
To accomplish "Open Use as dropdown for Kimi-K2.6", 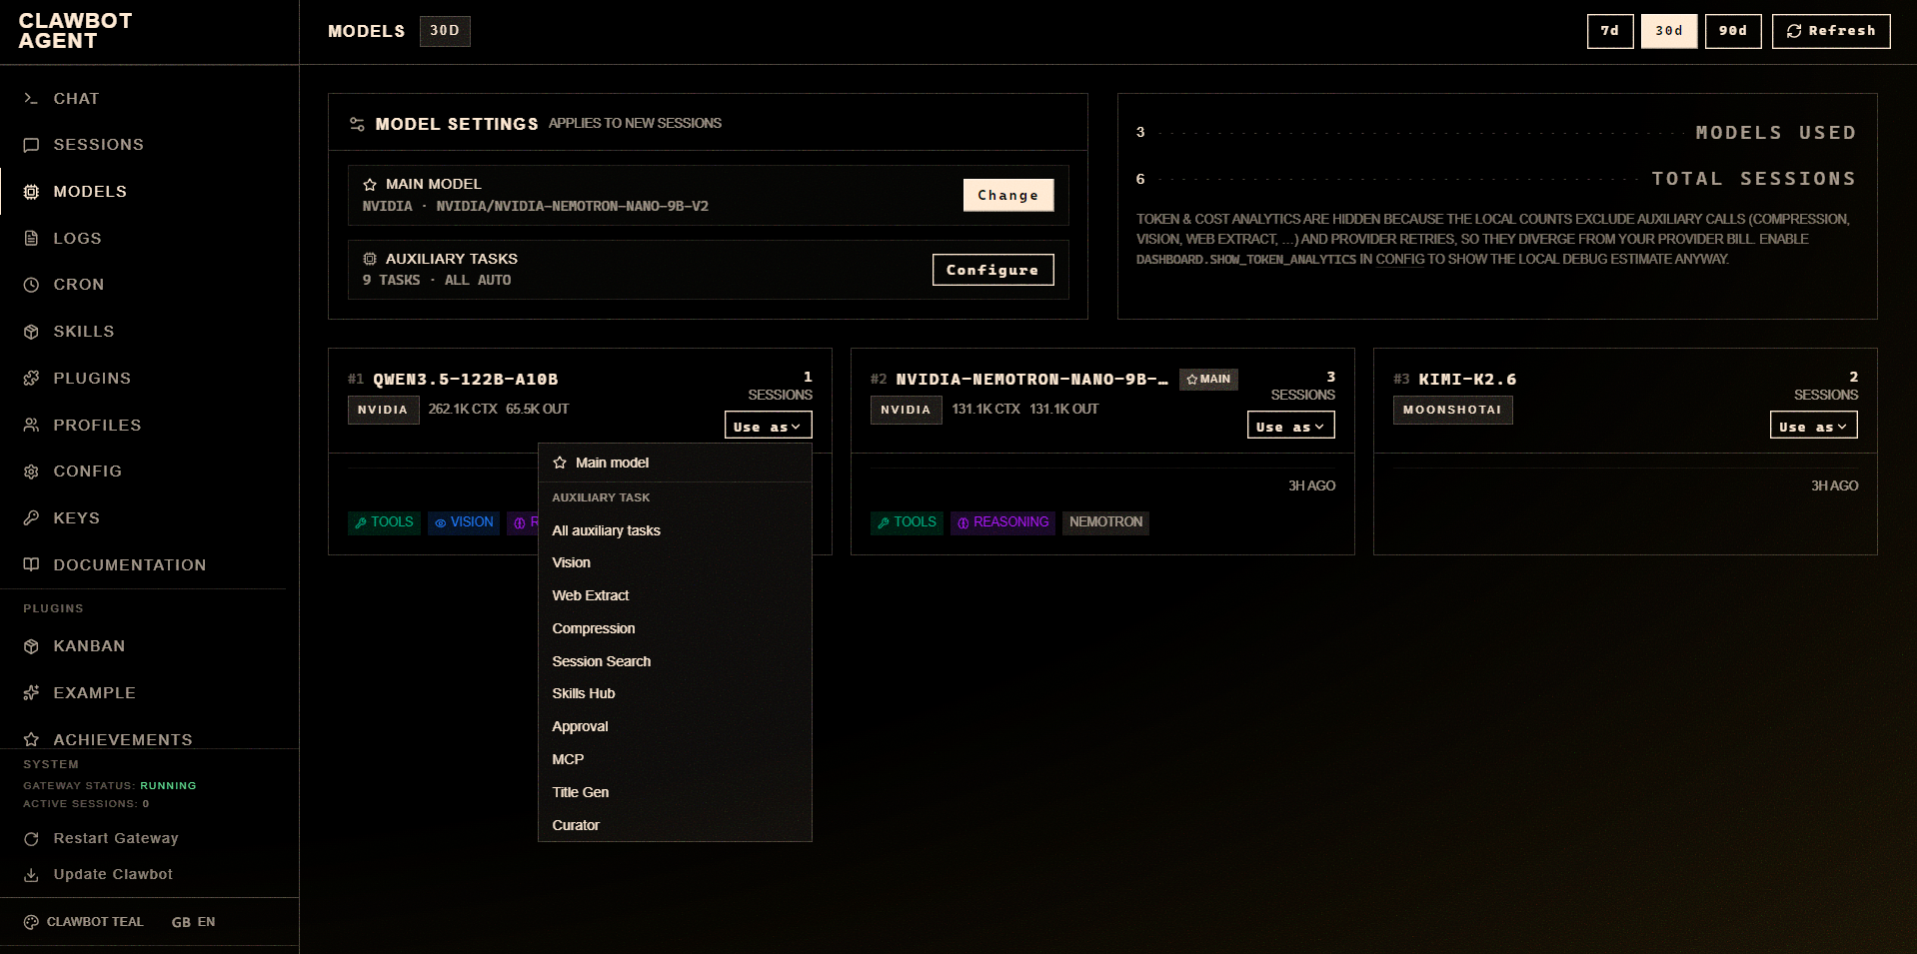I will [x=1813, y=426].
